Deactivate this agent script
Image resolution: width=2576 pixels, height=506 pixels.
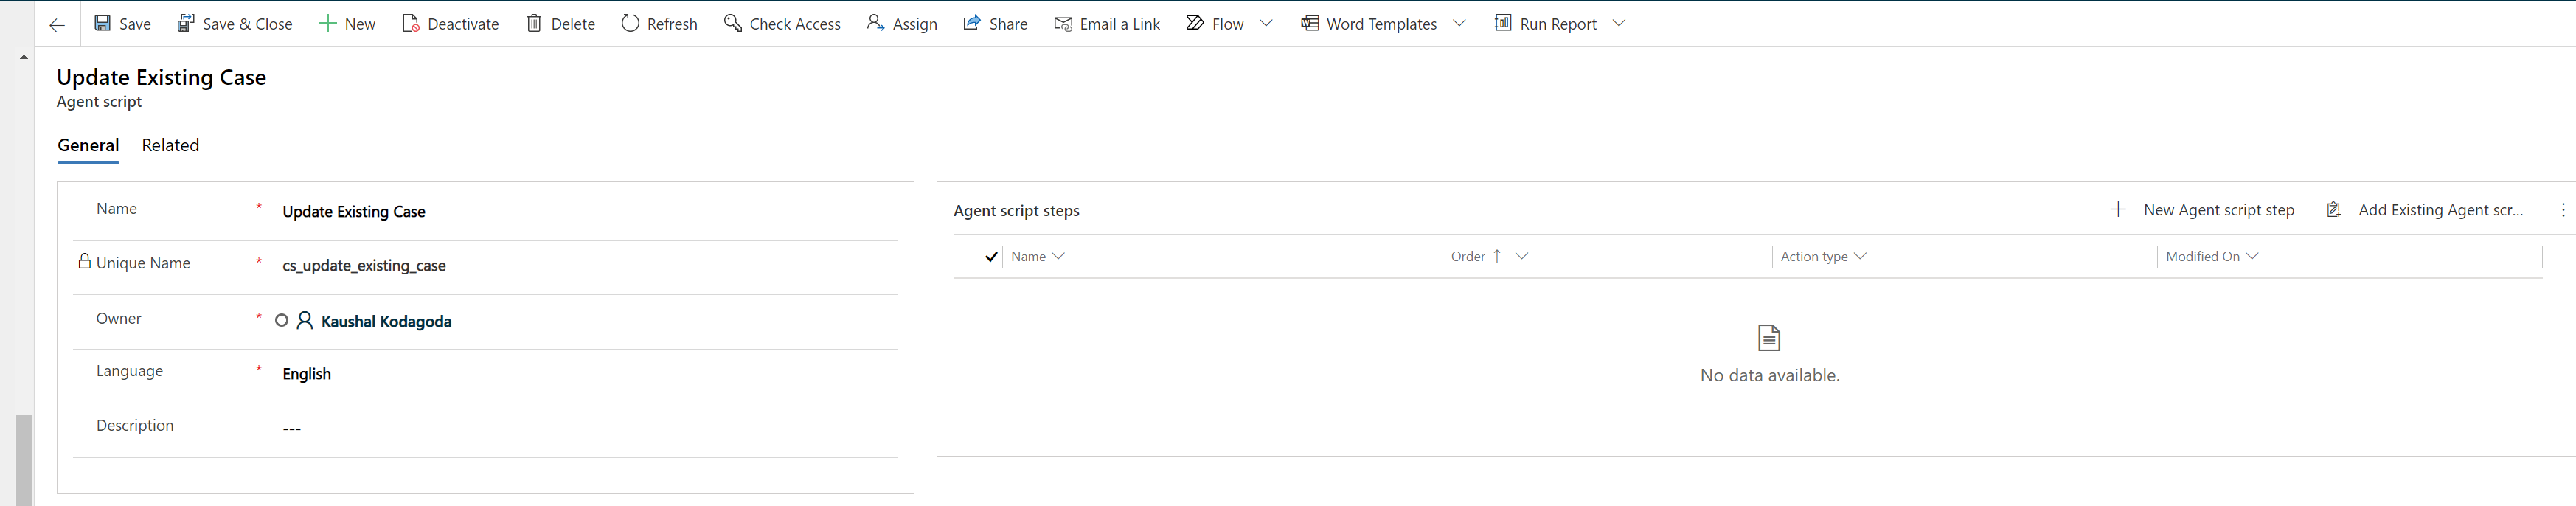click(450, 24)
